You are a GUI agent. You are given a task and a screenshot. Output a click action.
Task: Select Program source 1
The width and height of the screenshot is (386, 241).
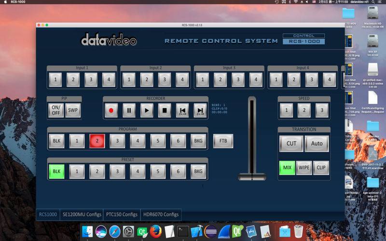coord(77,141)
